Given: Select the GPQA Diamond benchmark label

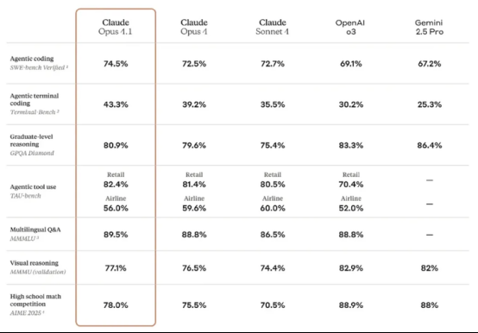Looking at the screenshot, I should point(32,153).
